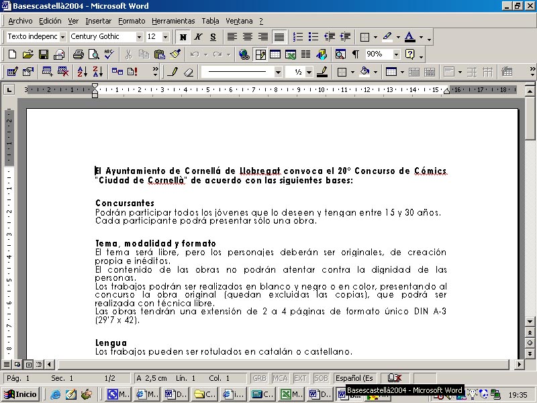This screenshot has height=403, width=537.
Task: Open the Archivo menu
Action: coord(20,21)
